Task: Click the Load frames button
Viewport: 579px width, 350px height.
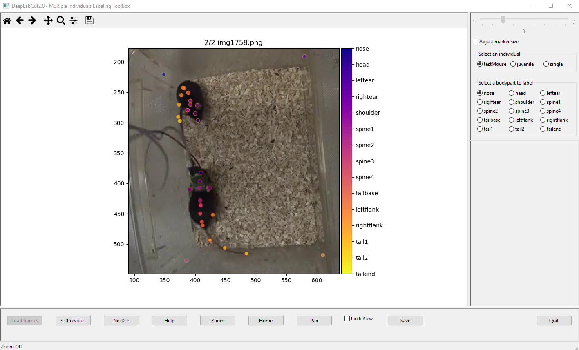Action: click(x=25, y=321)
